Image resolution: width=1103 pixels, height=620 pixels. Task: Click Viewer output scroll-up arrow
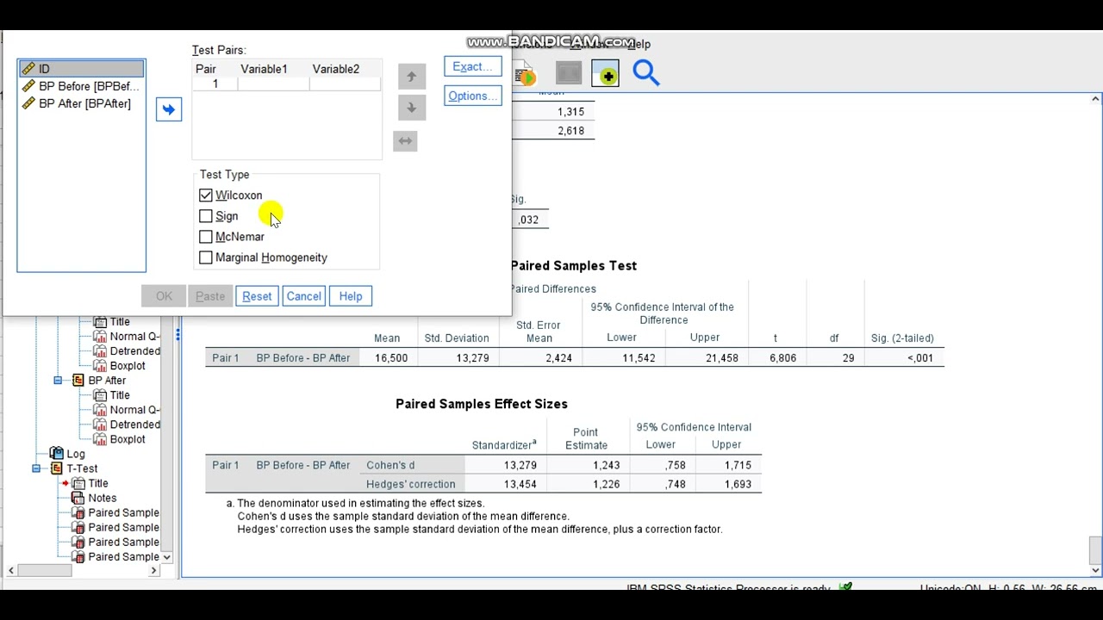coord(1095,100)
